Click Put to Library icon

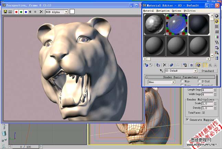coord(185,65)
